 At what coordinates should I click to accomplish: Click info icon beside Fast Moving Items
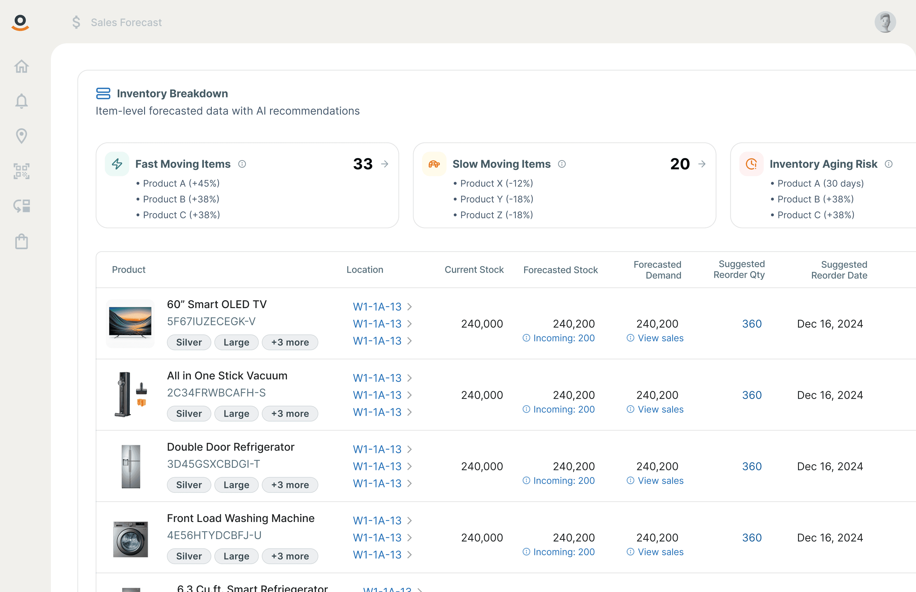[x=242, y=164]
